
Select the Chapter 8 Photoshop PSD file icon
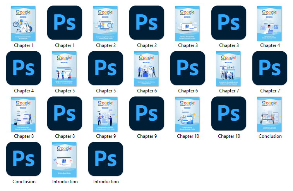65,114
